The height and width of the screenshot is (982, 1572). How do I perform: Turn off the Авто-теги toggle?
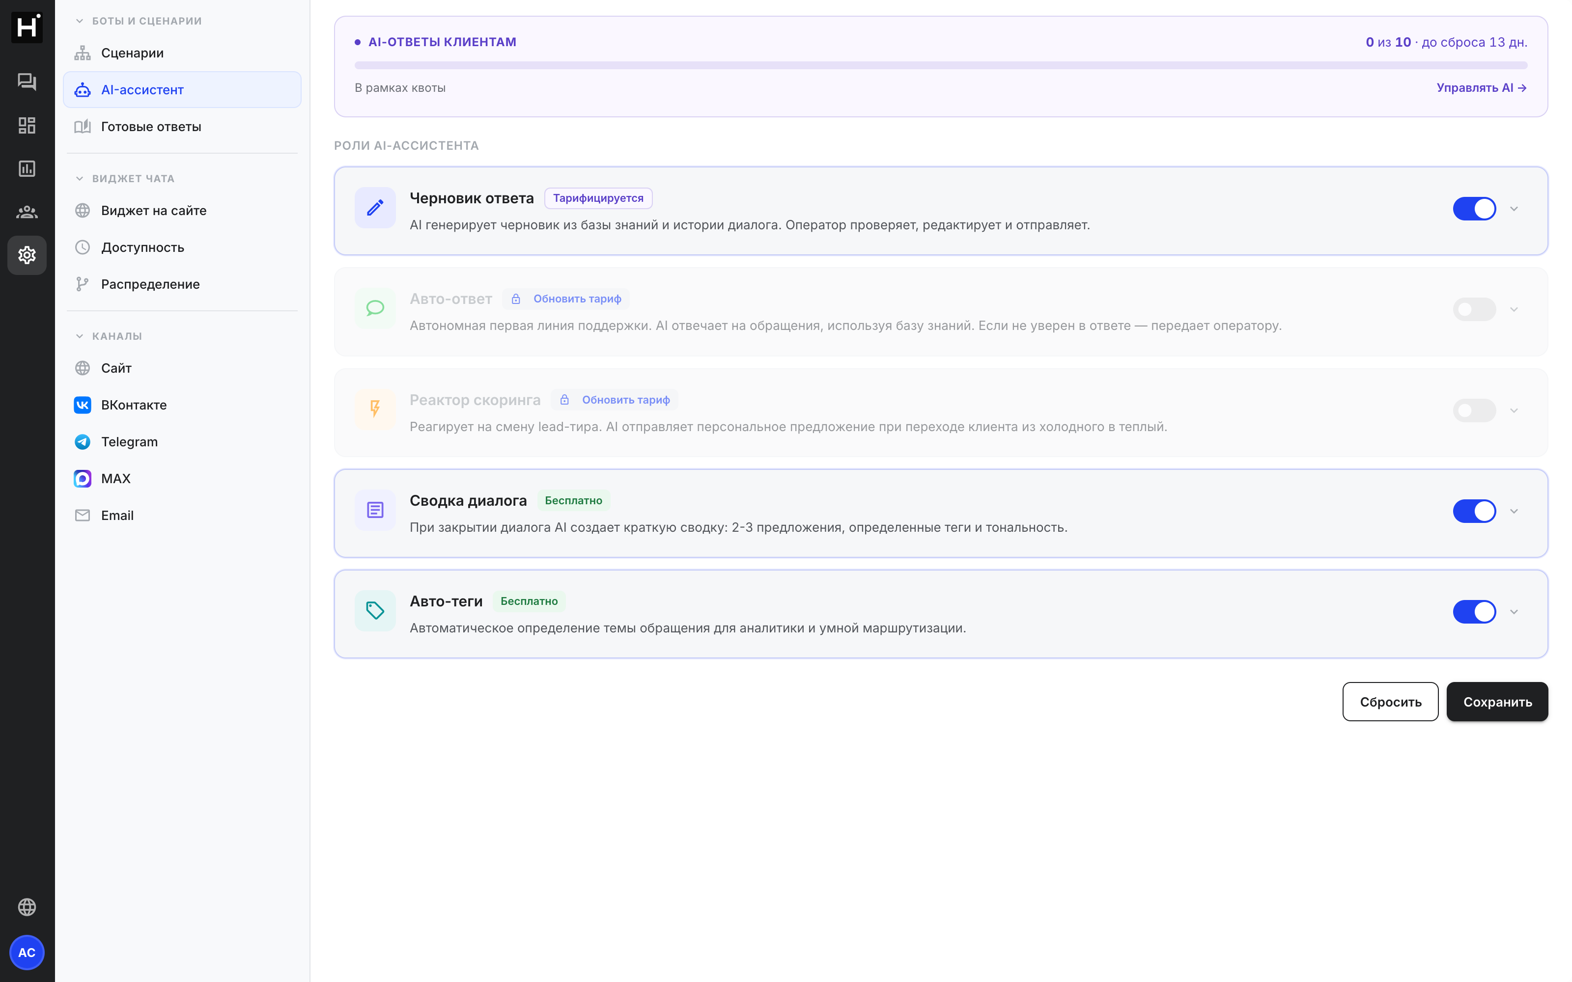pyautogui.click(x=1474, y=612)
